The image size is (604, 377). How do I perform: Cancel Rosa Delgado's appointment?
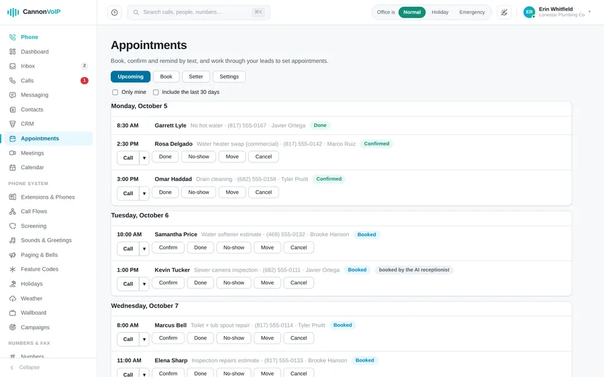click(264, 157)
